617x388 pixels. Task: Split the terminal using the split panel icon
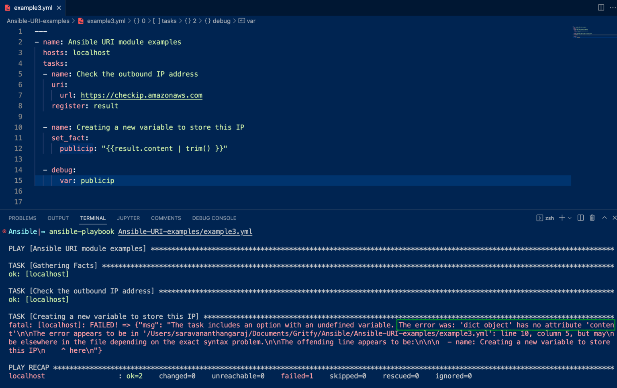click(580, 218)
